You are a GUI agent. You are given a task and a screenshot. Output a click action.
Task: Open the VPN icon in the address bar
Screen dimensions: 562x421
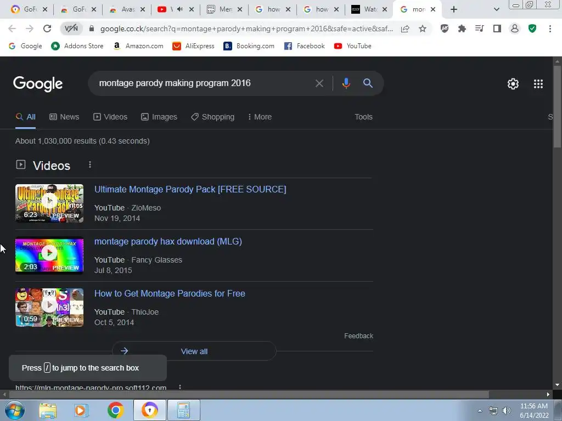[71, 29]
